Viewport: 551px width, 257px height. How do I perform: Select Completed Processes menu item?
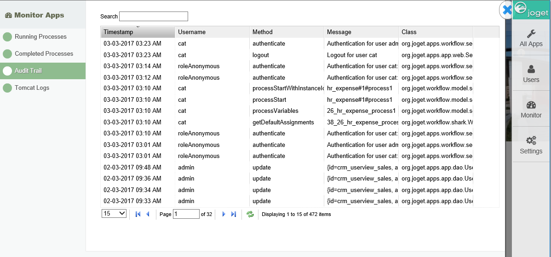44,54
